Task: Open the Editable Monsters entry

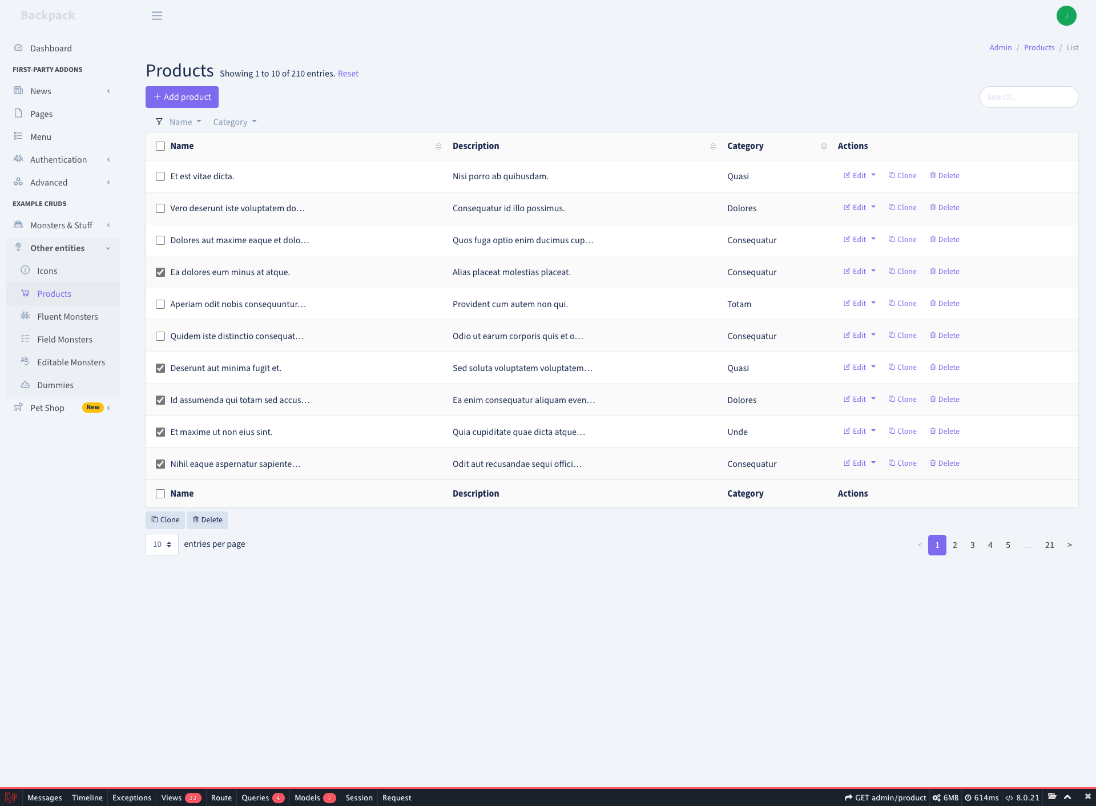Action: (x=71, y=362)
